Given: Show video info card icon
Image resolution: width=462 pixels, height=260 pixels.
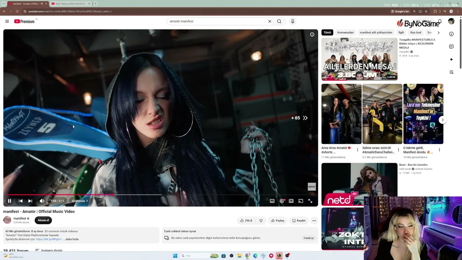Looking at the screenshot, I should tap(312, 35).
